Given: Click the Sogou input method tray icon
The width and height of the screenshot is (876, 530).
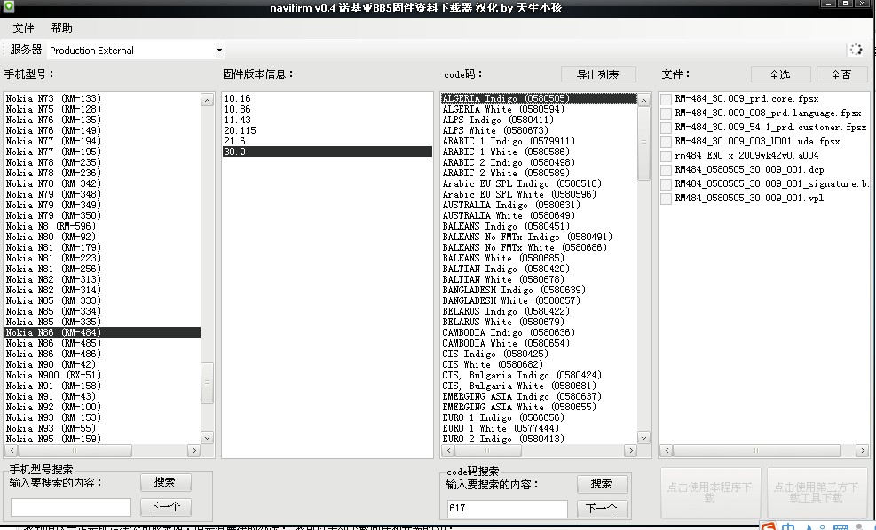Looking at the screenshot, I should coord(769,526).
